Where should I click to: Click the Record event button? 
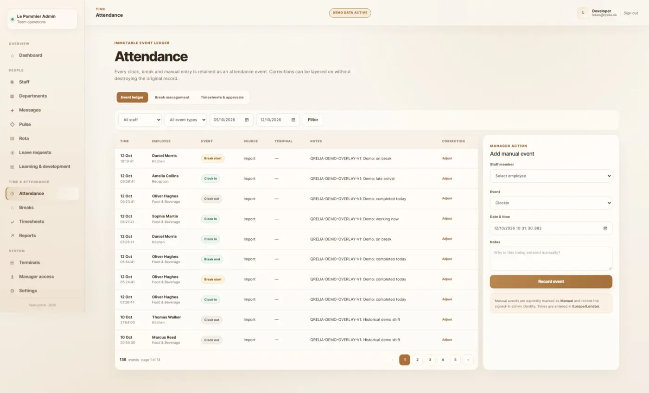[x=551, y=282]
